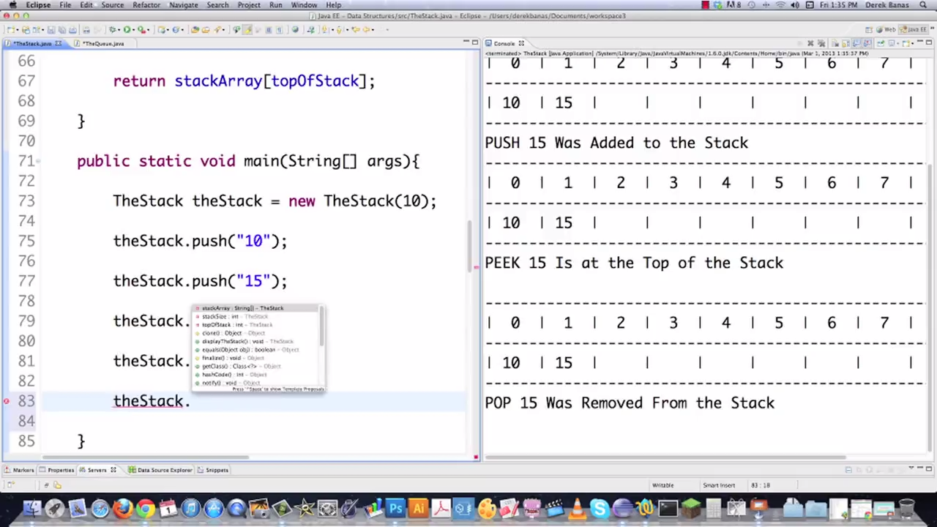Close TheStack.java editor tab

tap(58, 43)
